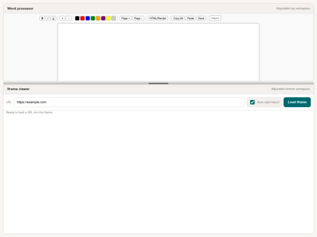Increase font size with plus button
This screenshot has height=237, width=317.
[62, 18]
